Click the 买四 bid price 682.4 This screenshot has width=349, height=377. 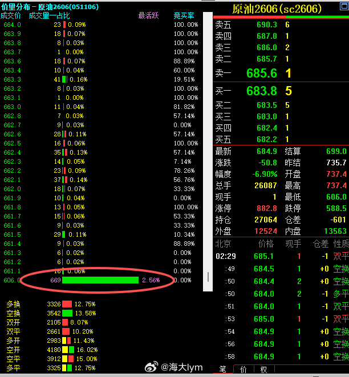267,128
